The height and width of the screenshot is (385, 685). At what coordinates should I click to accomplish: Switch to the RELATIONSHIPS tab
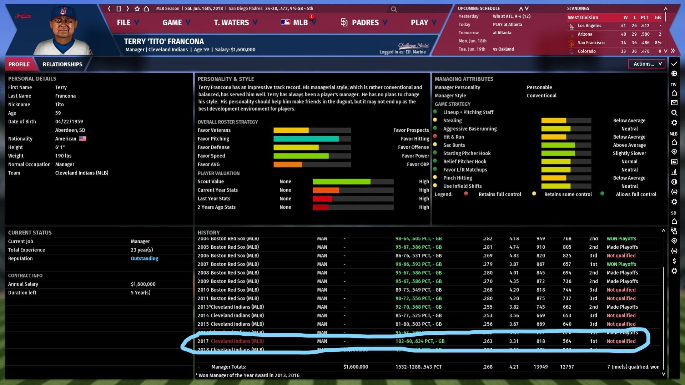tap(62, 64)
